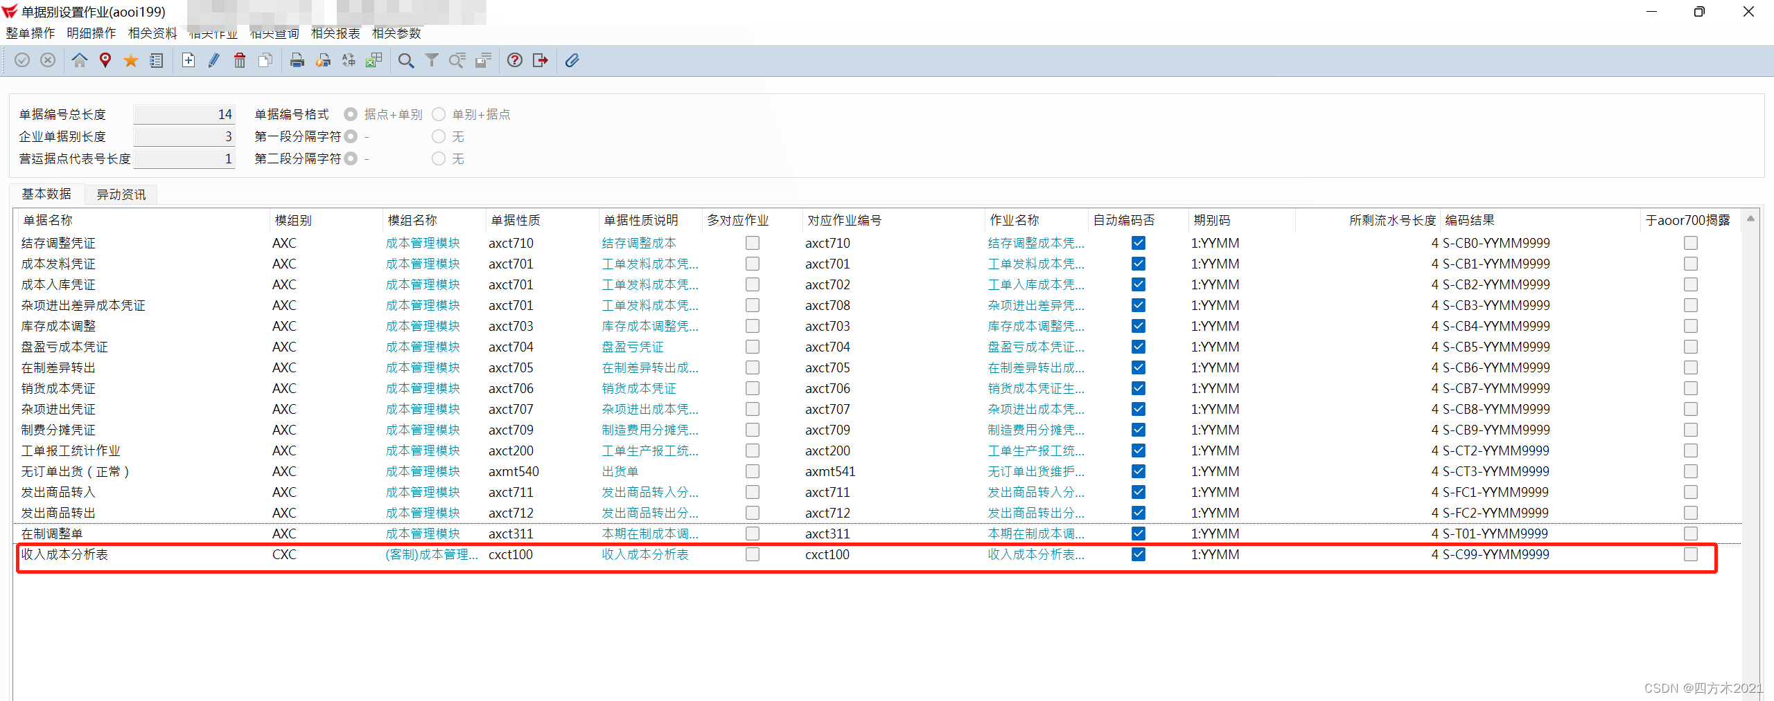Select the edit pencil icon
Screen dimensions: 1774x701
[213, 60]
